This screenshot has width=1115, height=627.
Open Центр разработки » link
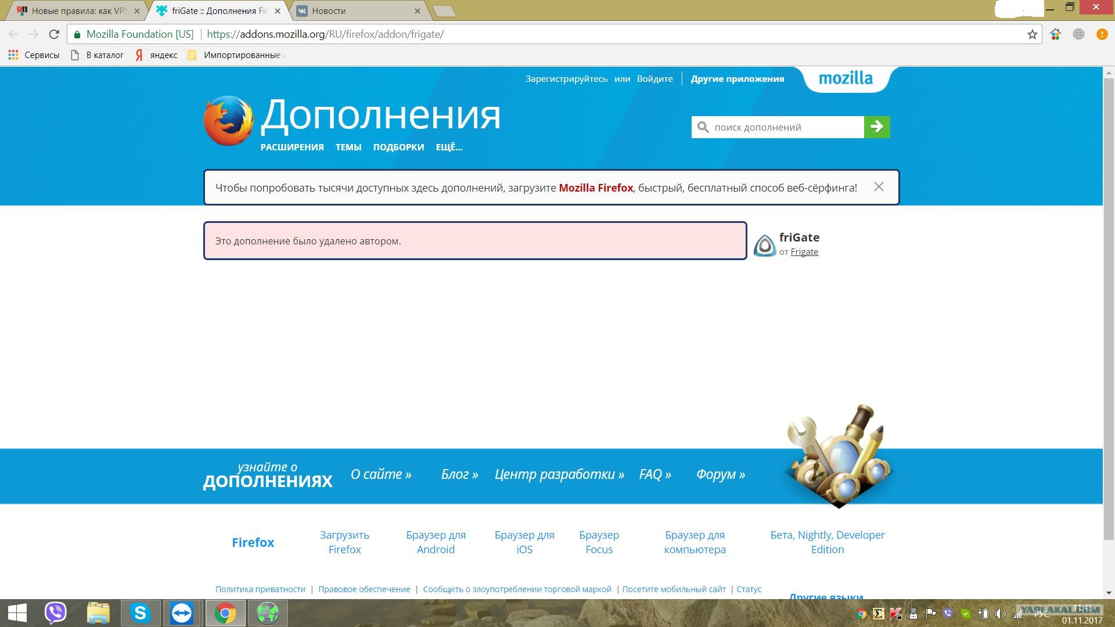[559, 474]
